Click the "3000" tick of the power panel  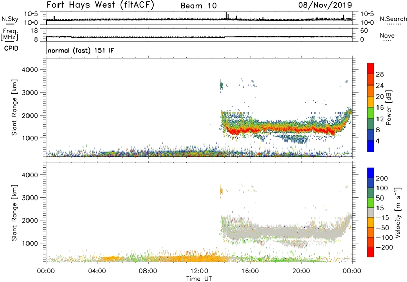[x=30, y=93]
